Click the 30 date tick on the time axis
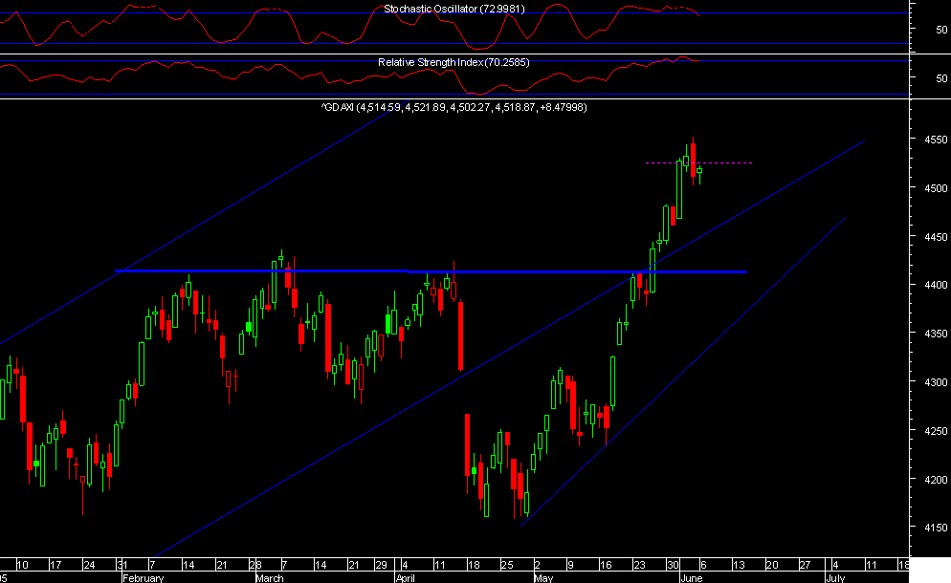The height and width of the screenshot is (583, 951). pyautogui.click(x=672, y=564)
